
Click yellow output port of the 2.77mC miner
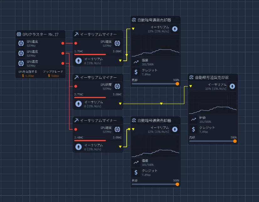click(120, 104)
